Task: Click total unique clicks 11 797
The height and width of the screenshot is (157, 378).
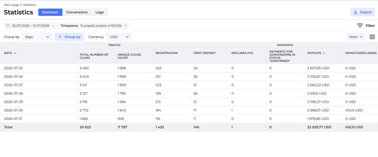Action: [x=122, y=127]
